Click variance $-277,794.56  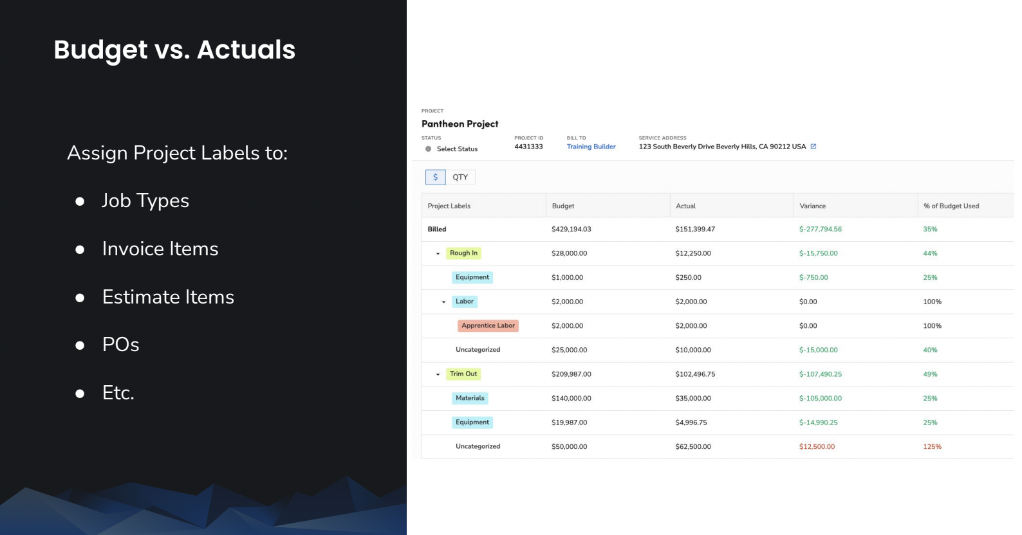821,230
